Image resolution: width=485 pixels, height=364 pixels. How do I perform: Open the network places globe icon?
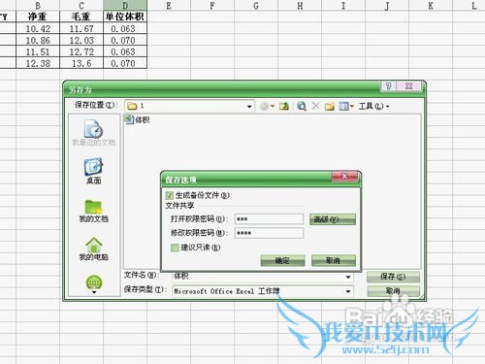point(94,282)
